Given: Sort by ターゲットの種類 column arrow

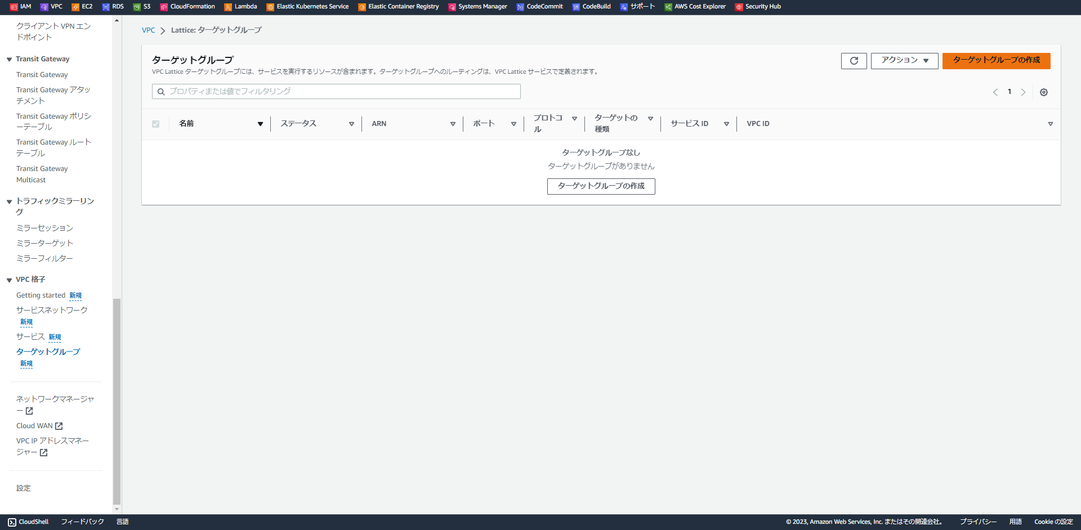Looking at the screenshot, I should (x=650, y=118).
